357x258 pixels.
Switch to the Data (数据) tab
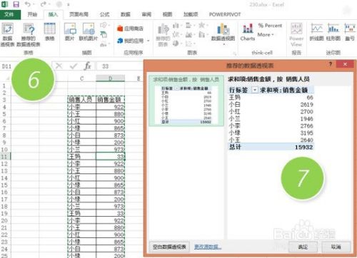(126, 14)
